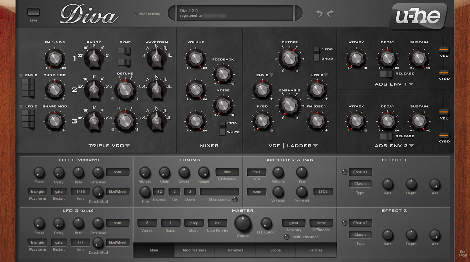
Task: Toggle Effect 1 power LED
Action: [345, 172]
